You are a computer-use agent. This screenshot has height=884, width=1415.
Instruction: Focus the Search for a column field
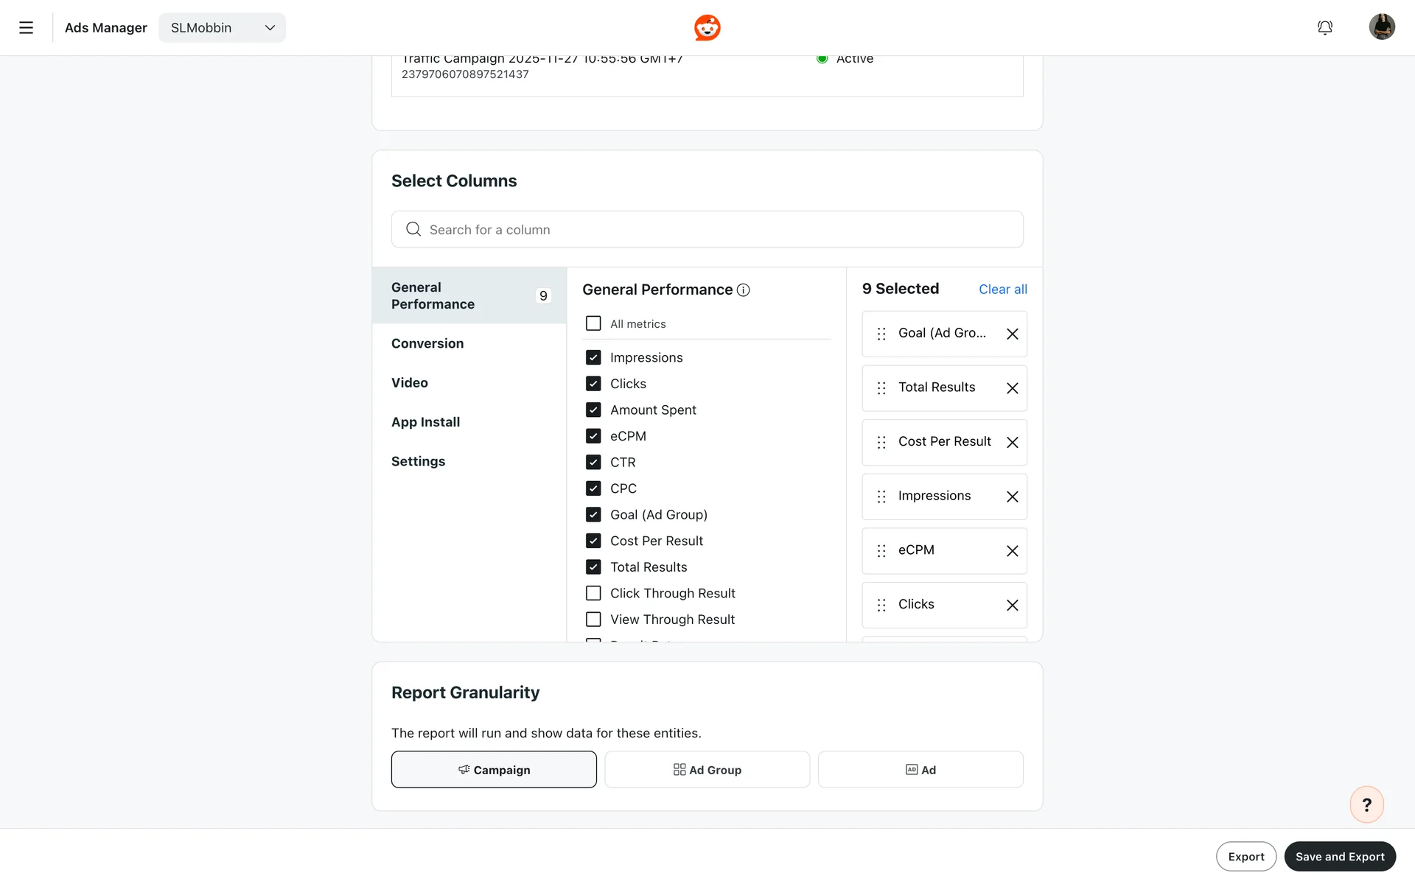[x=707, y=230]
